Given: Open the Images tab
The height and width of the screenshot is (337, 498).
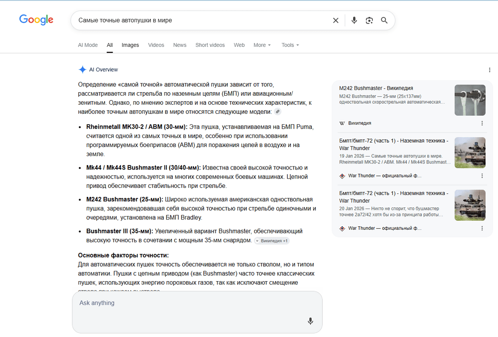Looking at the screenshot, I should (x=130, y=45).
